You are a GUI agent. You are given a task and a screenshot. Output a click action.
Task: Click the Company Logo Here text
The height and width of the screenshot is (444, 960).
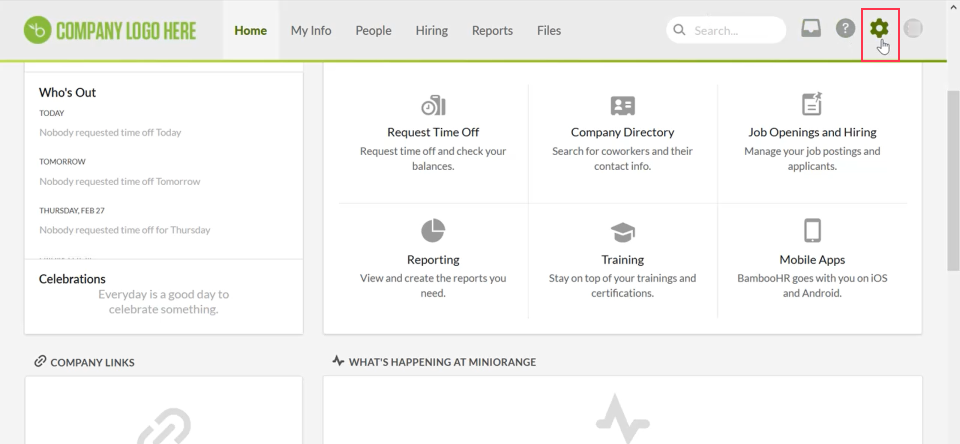tap(126, 30)
